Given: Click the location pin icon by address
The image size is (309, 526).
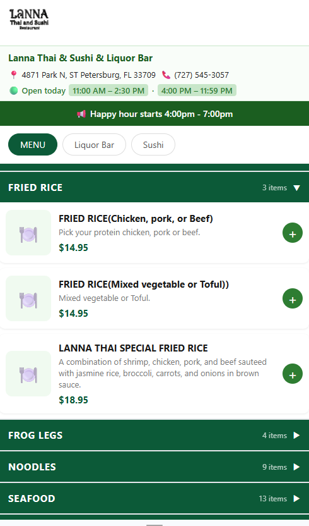Looking at the screenshot, I should [13, 75].
